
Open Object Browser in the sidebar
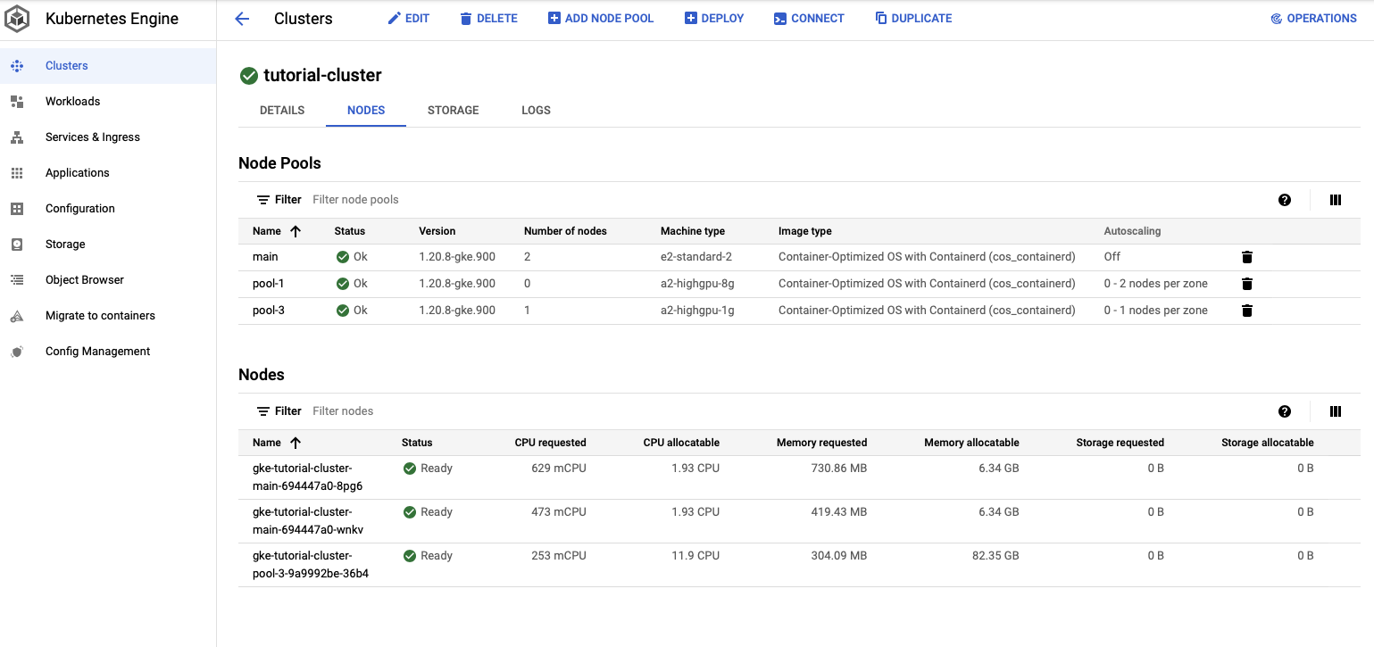coord(85,280)
